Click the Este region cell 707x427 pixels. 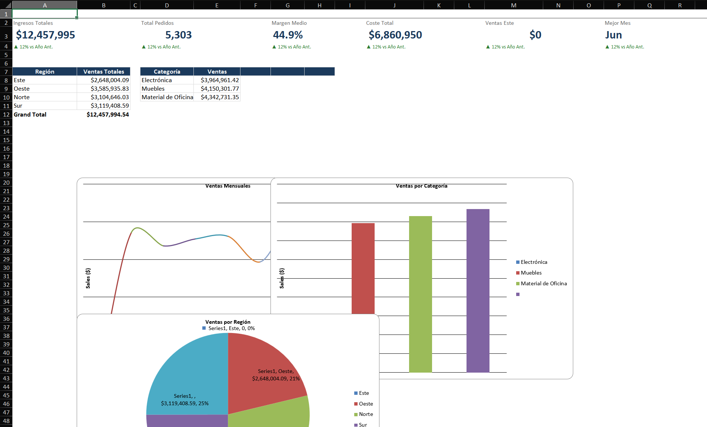[45, 80]
